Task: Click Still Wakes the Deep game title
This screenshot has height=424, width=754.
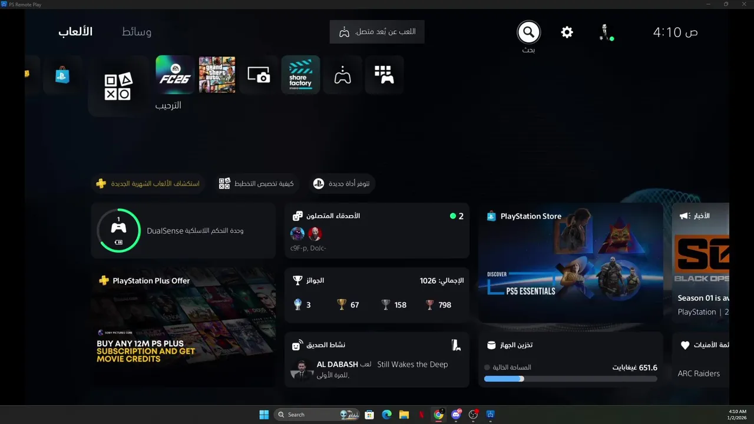Action: pos(412,365)
